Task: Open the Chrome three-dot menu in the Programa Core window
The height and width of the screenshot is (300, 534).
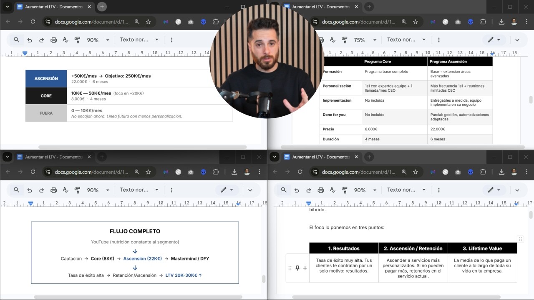Action: click(x=526, y=22)
